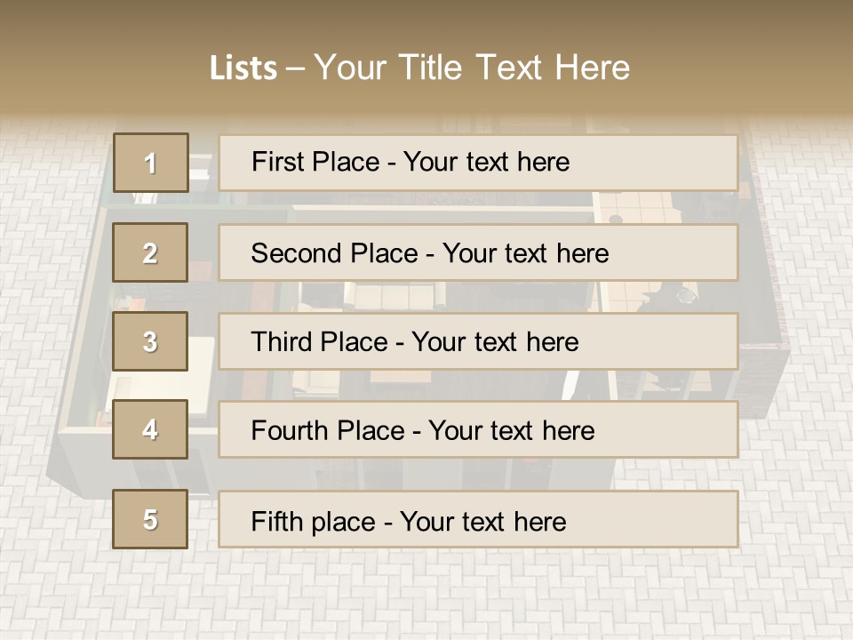
Task: Select "Your text here" in Third Place row
Action: tap(495, 342)
